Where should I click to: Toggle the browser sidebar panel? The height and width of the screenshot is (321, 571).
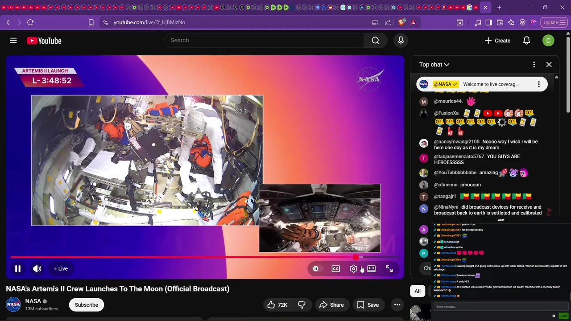point(489,22)
